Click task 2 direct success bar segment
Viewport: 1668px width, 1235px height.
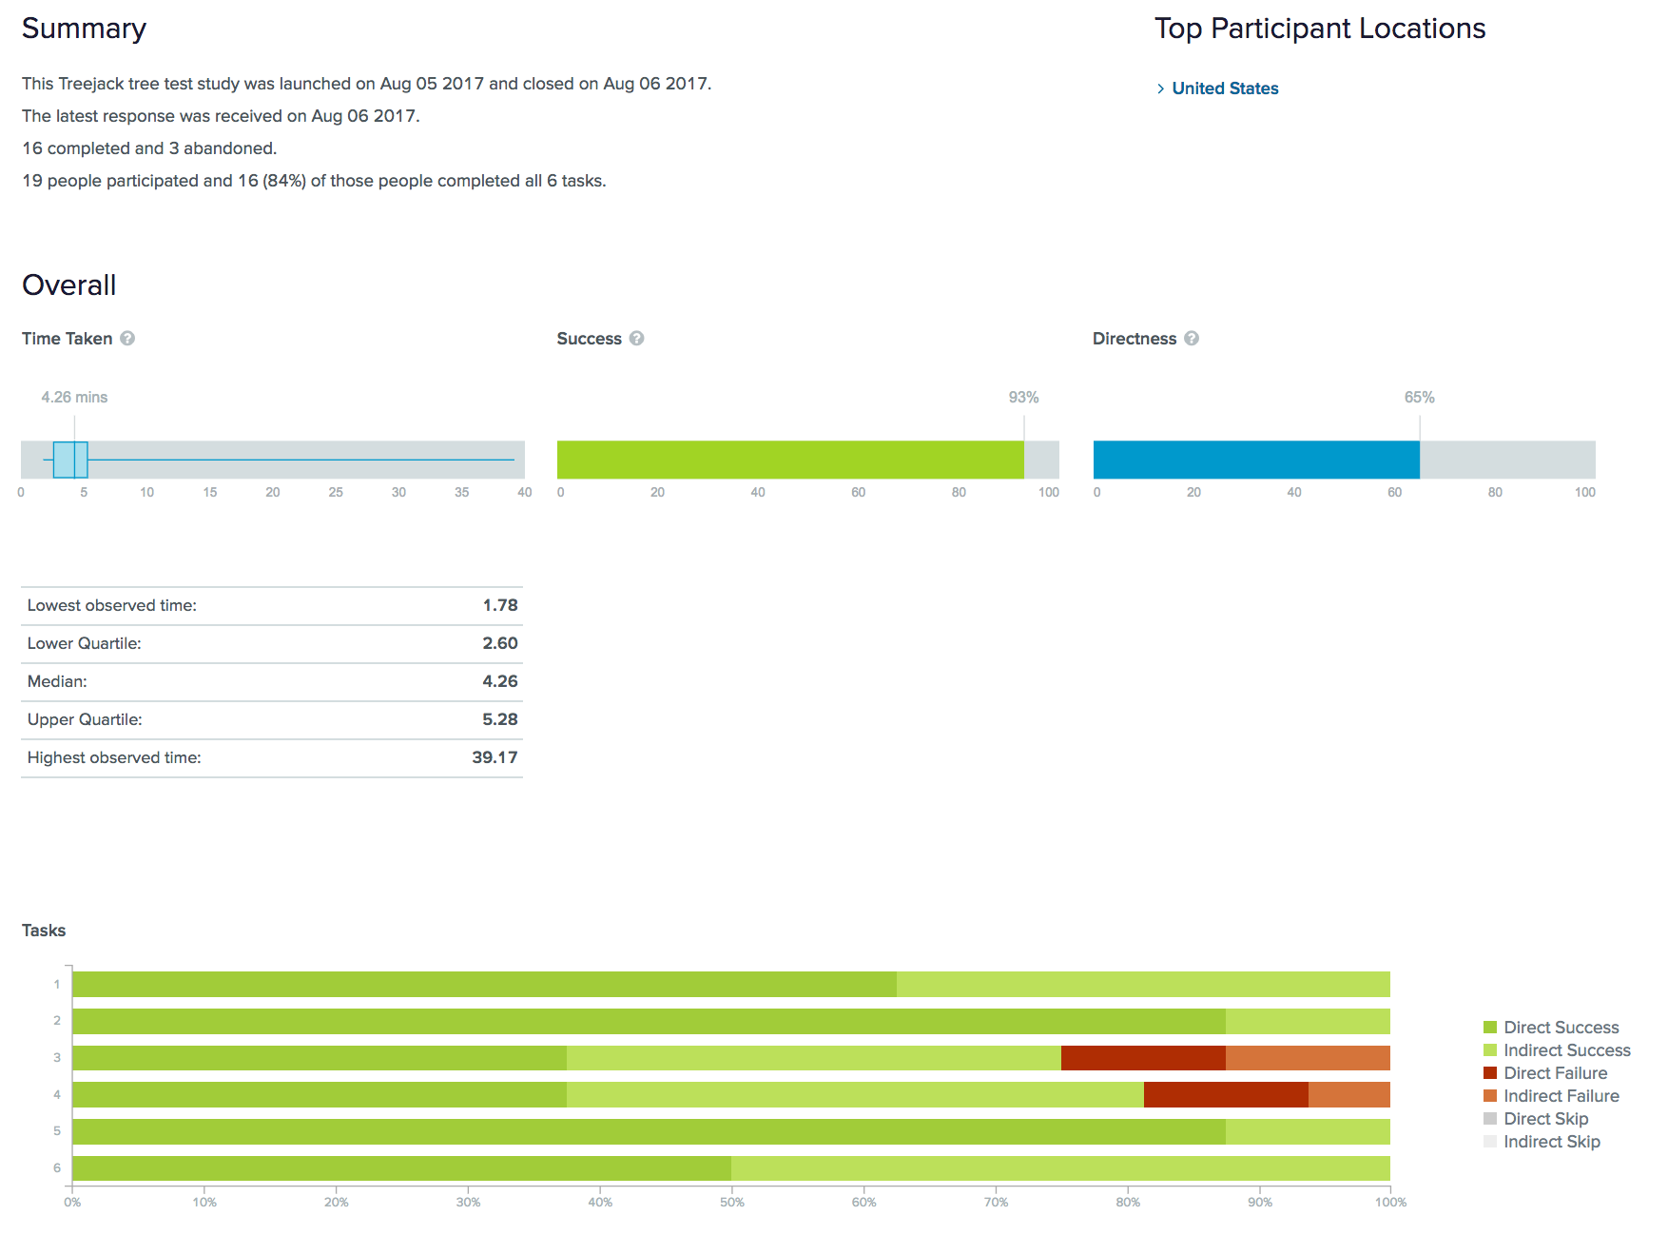(x=649, y=1021)
